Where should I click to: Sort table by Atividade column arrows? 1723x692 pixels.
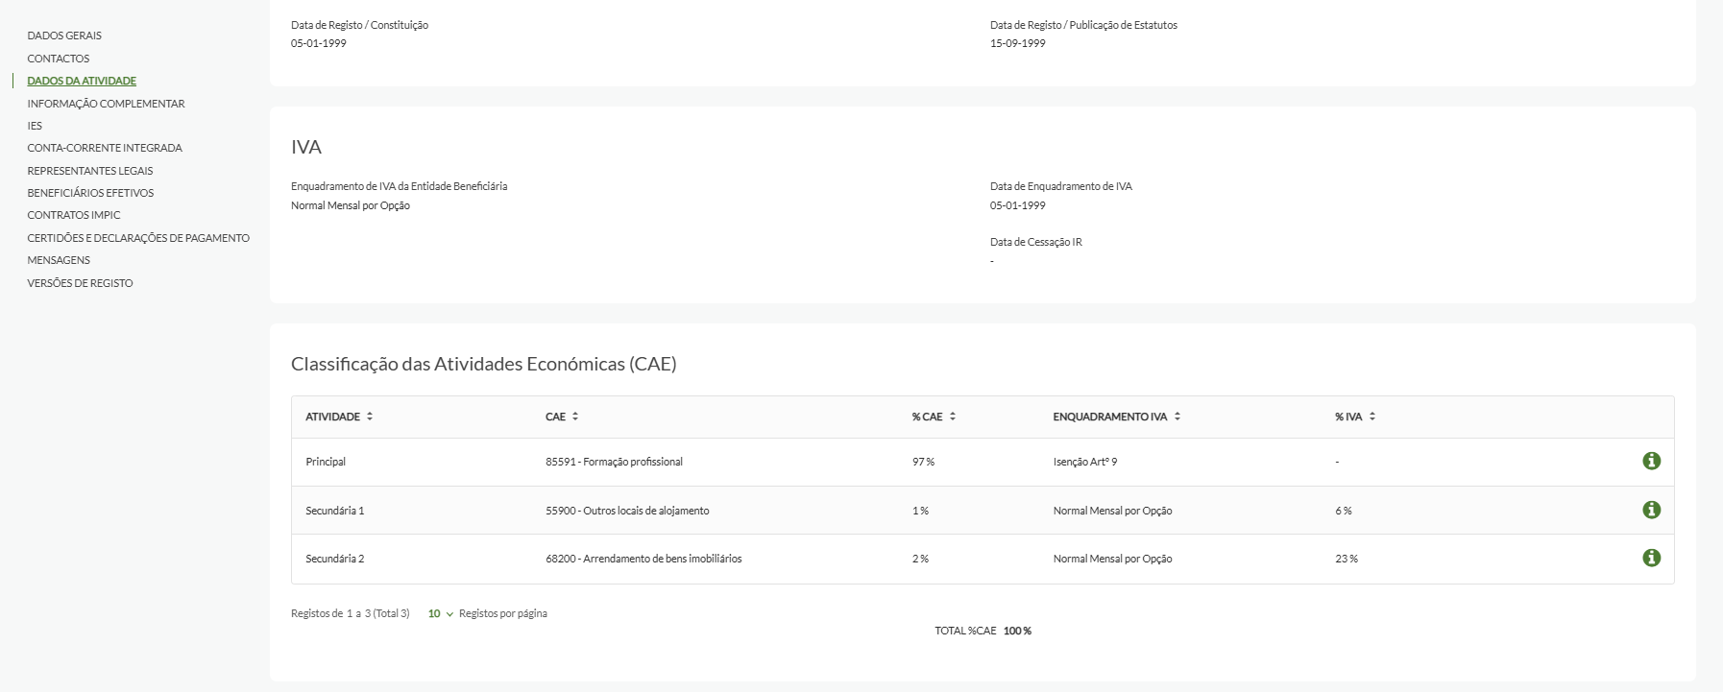click(x=370, y=417)
